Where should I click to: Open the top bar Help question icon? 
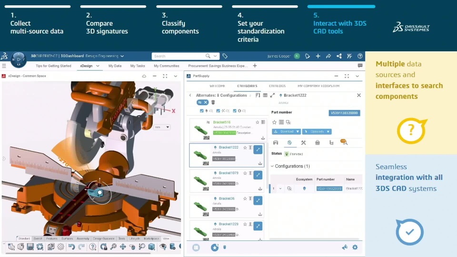click(360, 56)
